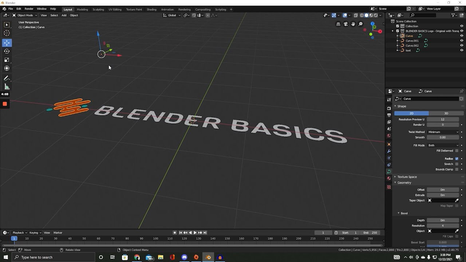Click the Smooth value slider

pos(443,138)
